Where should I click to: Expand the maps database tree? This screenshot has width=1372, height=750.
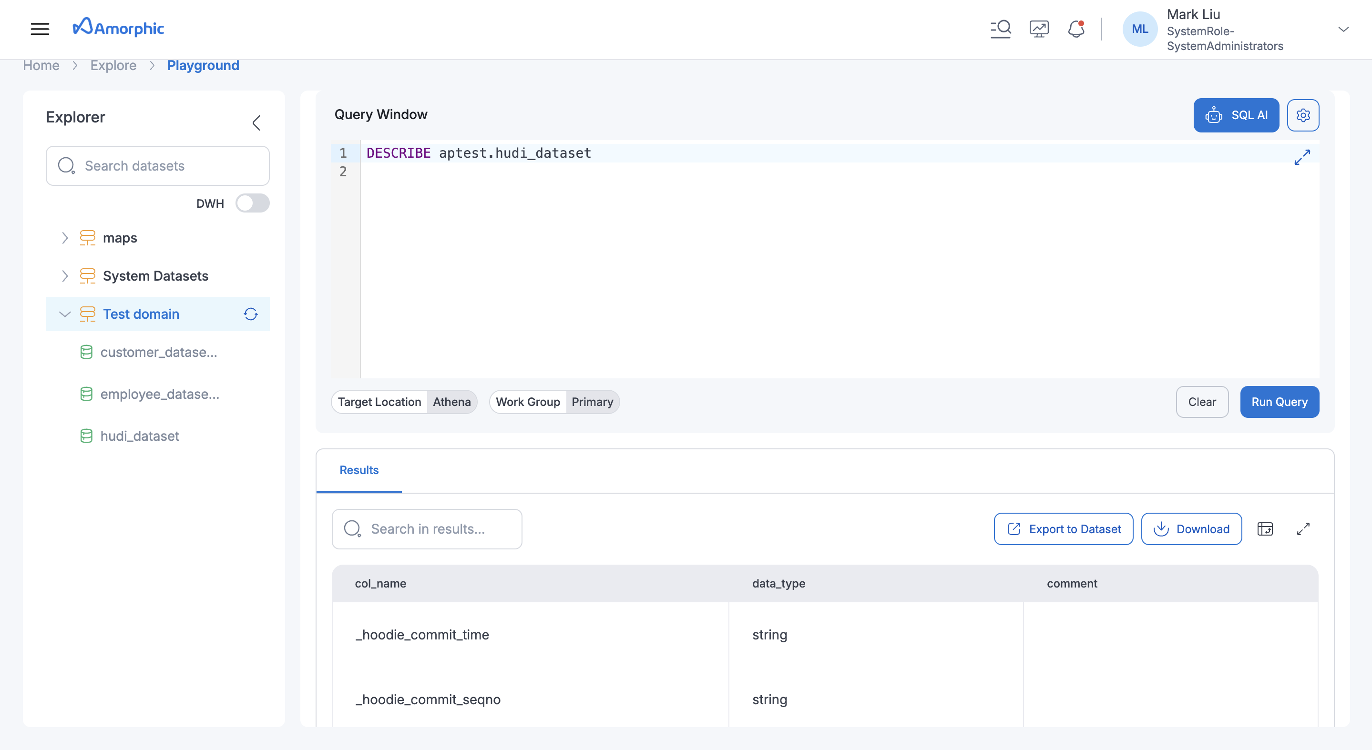pos(65,238)
